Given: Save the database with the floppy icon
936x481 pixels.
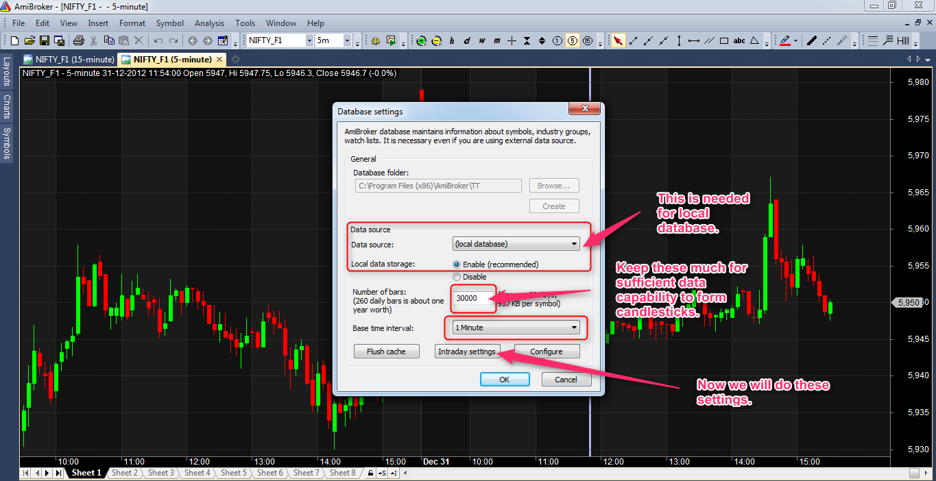Looking at the screenshot, I should [x=44, y=40].
